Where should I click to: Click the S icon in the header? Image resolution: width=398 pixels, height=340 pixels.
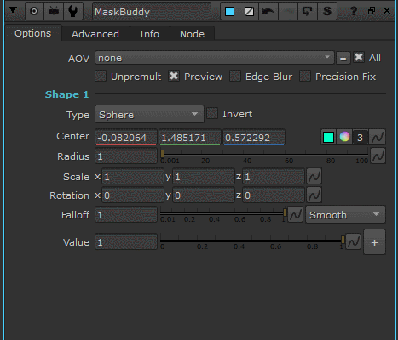click(327, 11)
